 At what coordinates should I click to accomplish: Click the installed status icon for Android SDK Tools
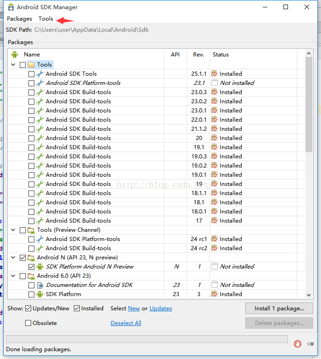(215, 74)
